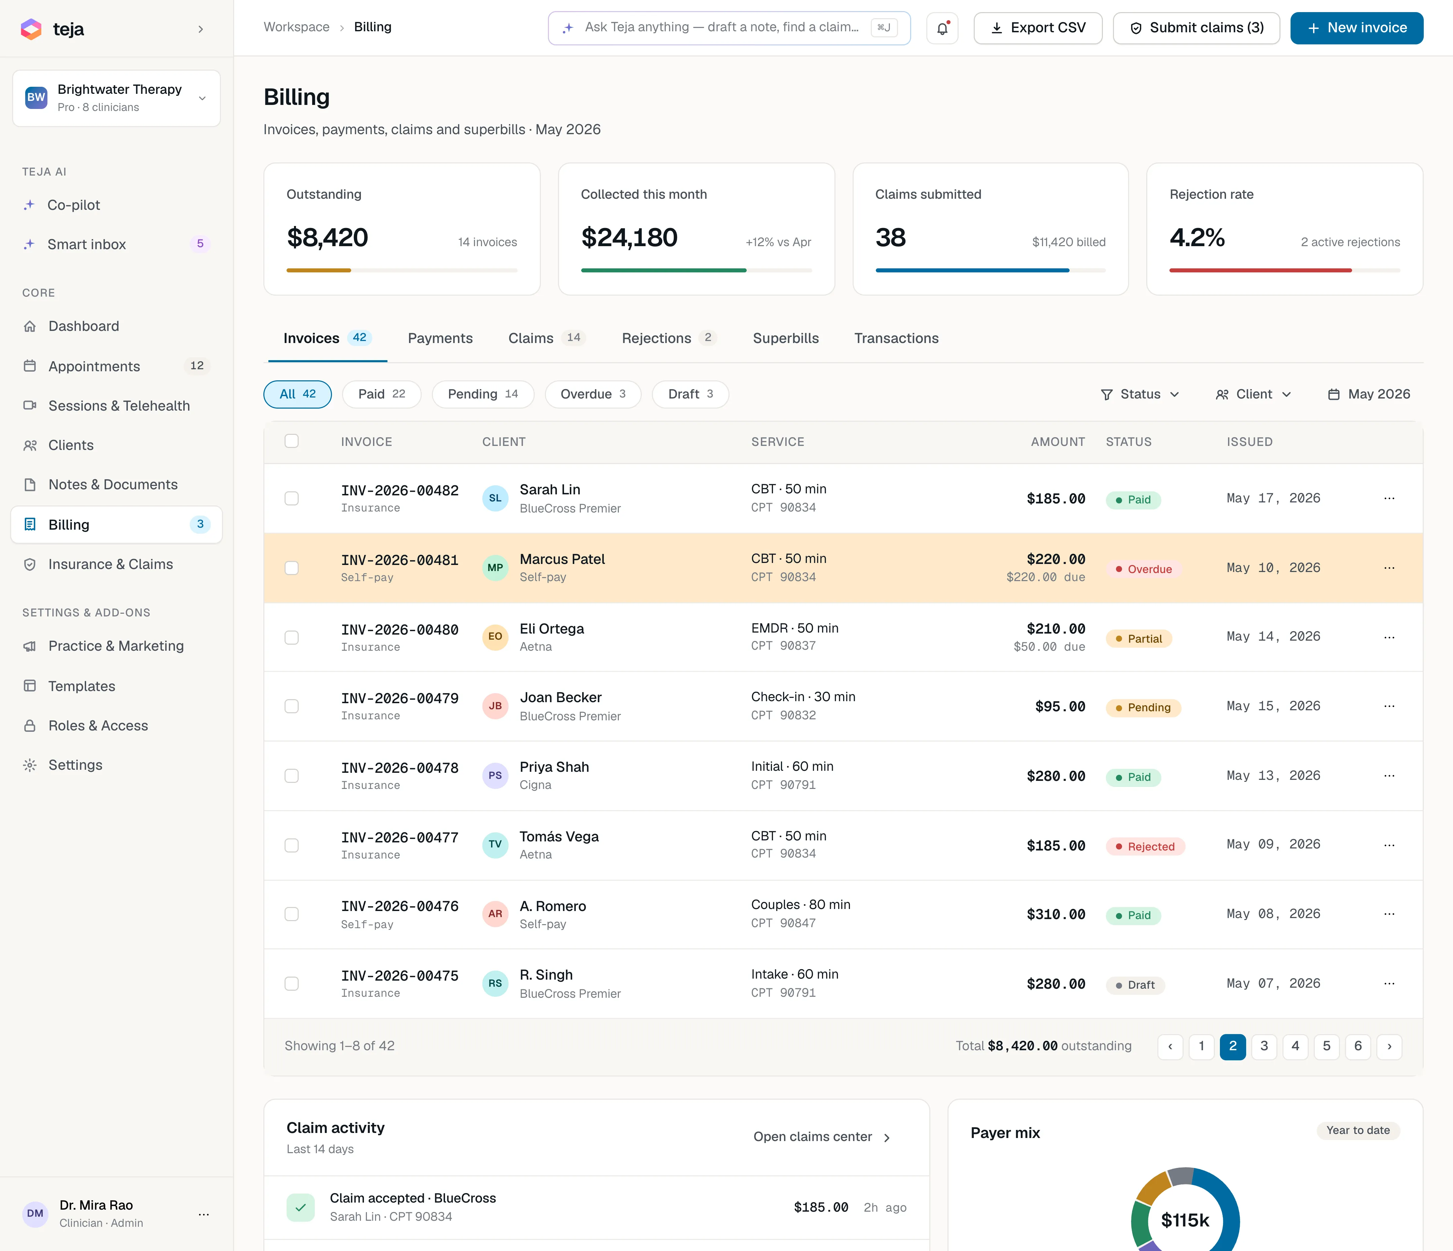1453x1251 pixels.
Task: Switch to the Rejections tab
Action: 669,338
